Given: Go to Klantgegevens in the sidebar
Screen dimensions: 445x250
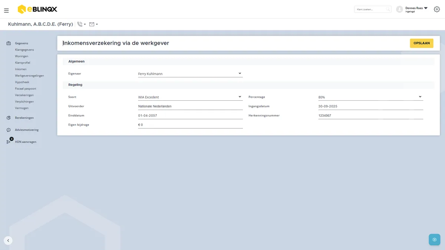Looking at the screenshot, I should coord(24,50).
